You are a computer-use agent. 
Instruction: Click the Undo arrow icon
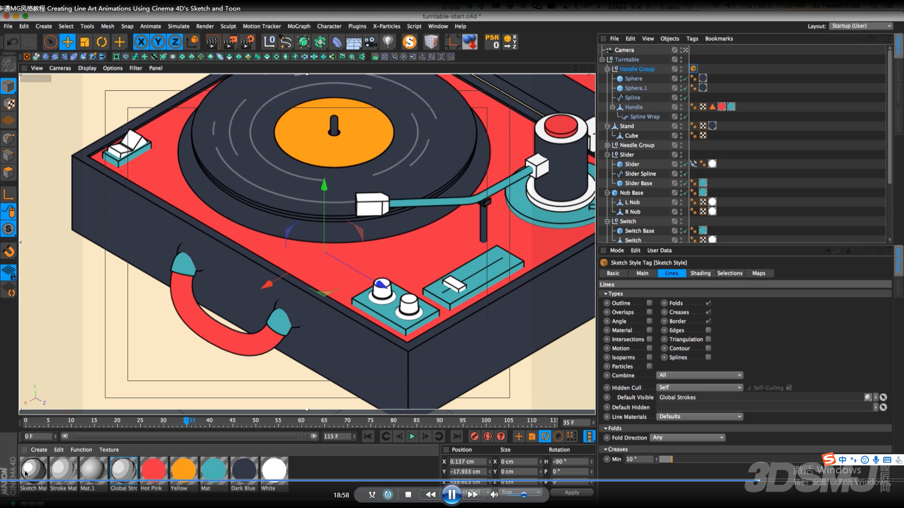coord(13,42)
